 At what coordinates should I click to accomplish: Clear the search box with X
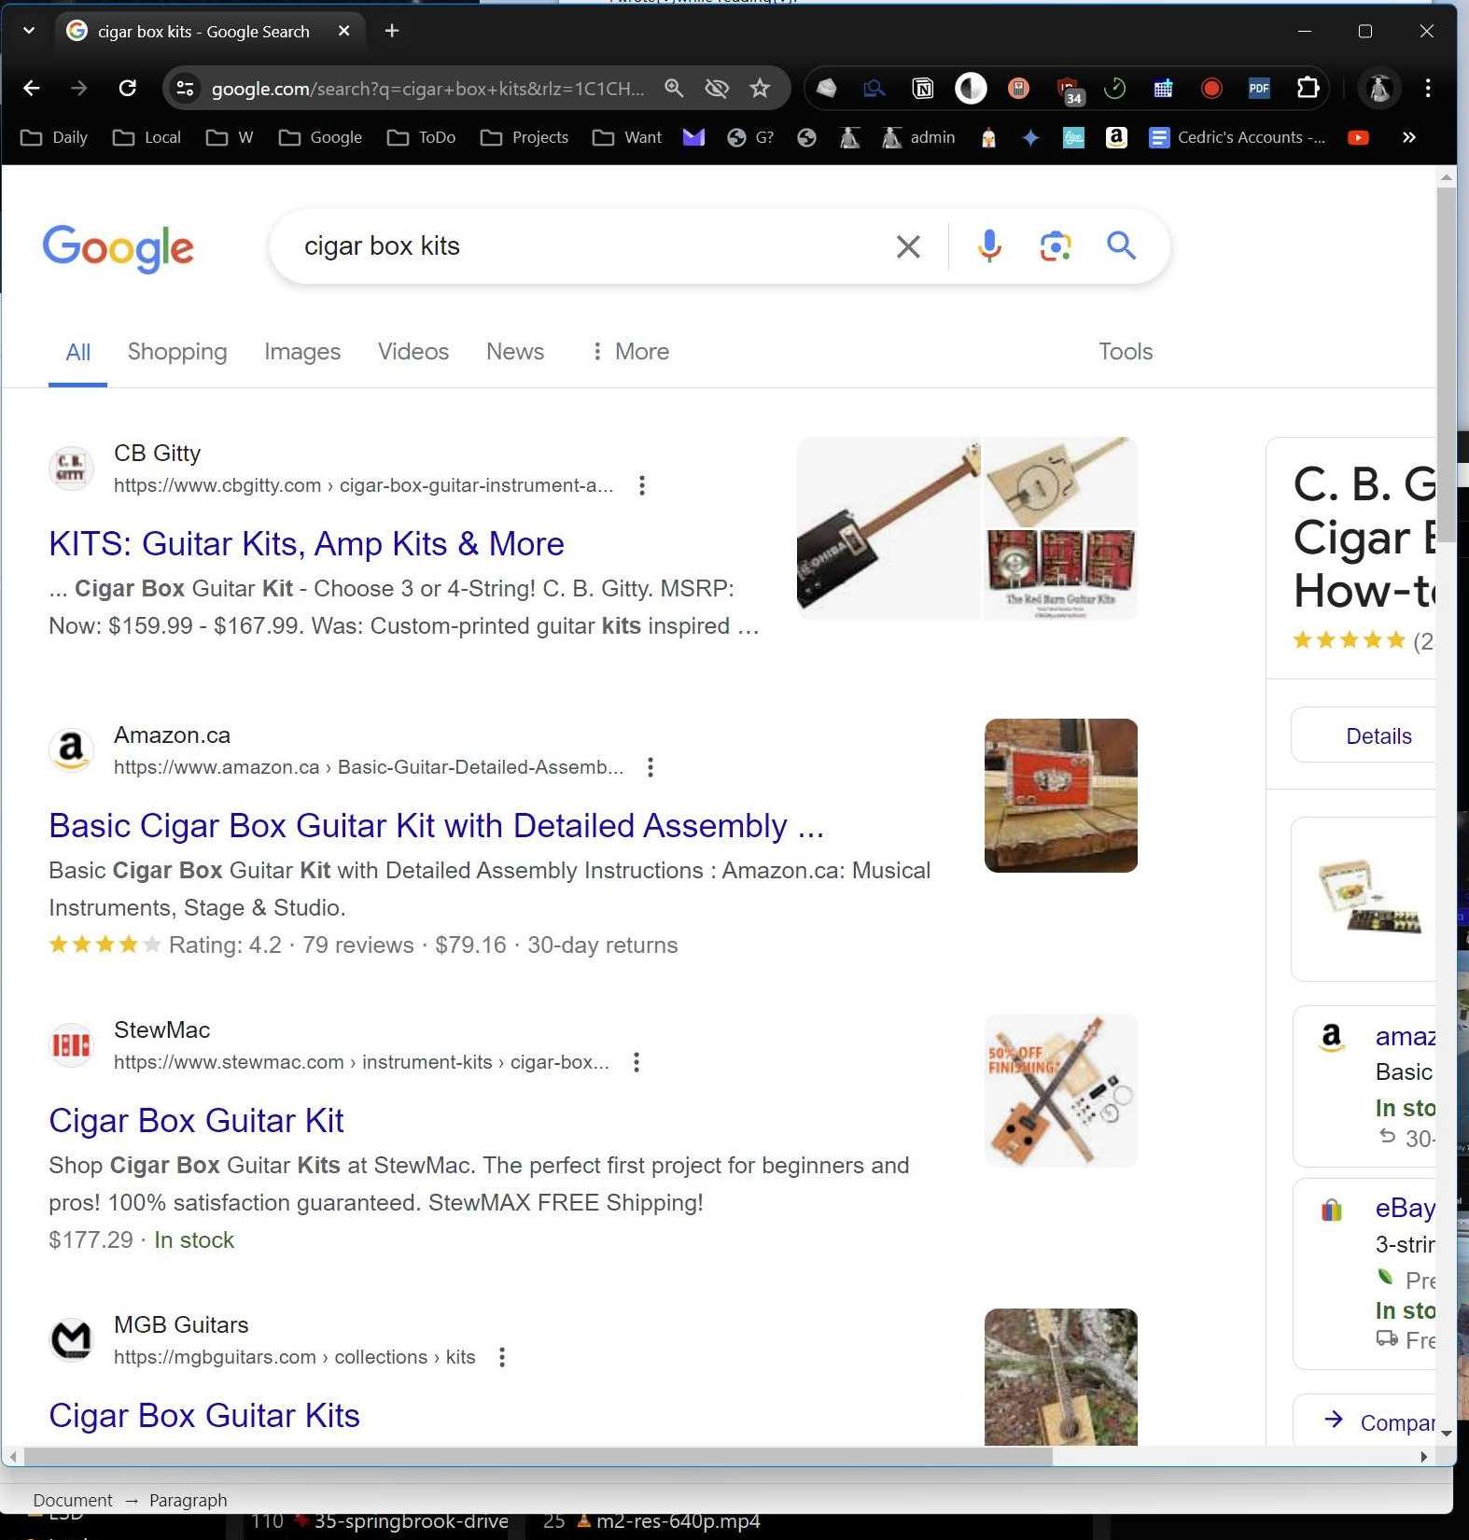click(x=907, y=246)
